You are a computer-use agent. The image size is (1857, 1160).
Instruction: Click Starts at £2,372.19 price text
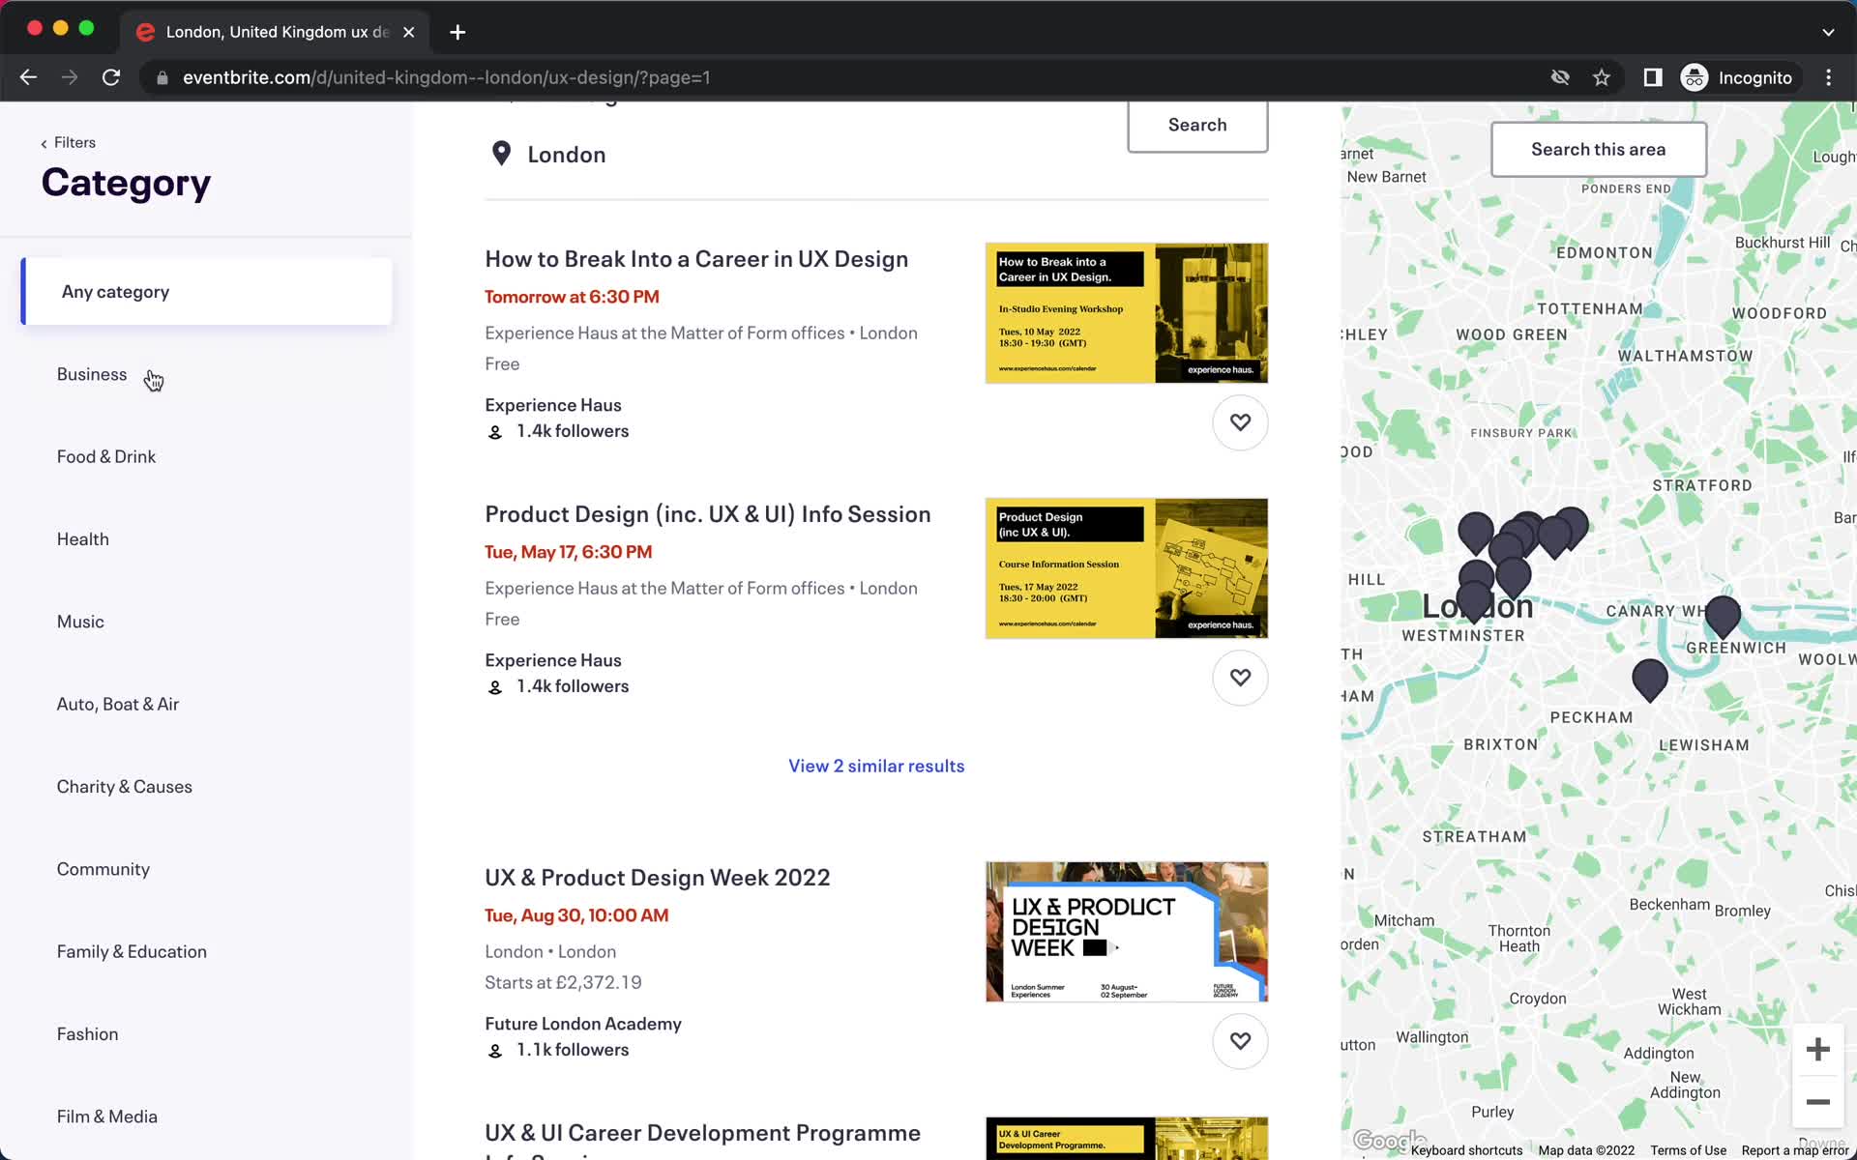point(563,982)
